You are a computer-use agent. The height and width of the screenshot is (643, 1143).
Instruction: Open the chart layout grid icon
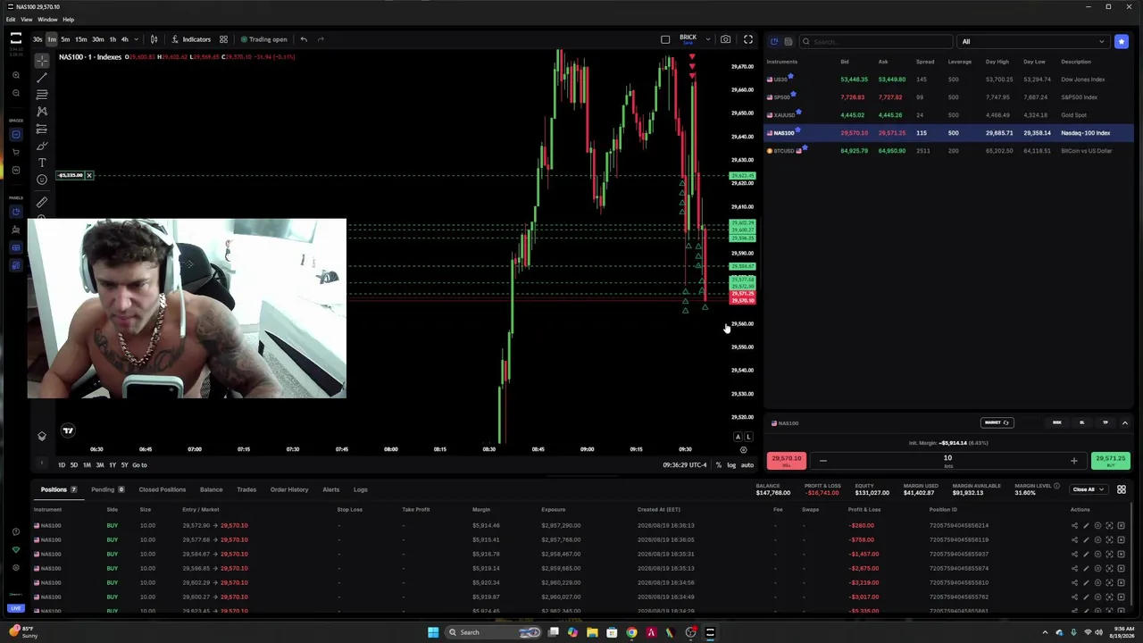(x=223, y=39)
